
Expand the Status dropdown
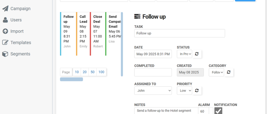184,54
